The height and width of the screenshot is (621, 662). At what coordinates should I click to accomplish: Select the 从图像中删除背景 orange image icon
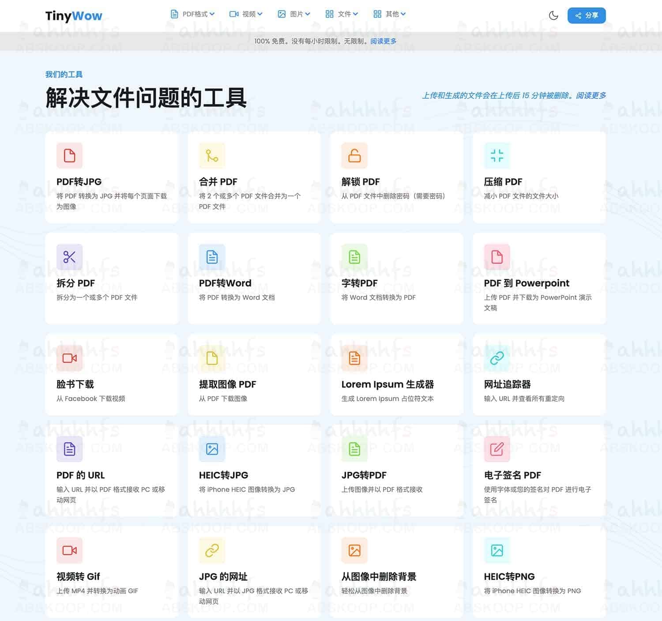tap(354, 550)
